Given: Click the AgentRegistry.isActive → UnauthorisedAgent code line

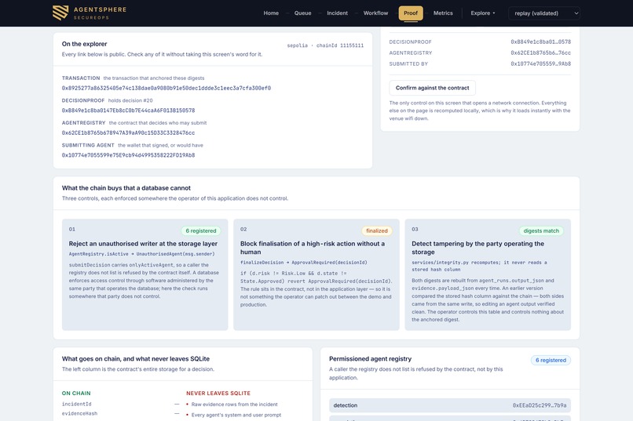Looking at the screenshot, I should (141, 254).
